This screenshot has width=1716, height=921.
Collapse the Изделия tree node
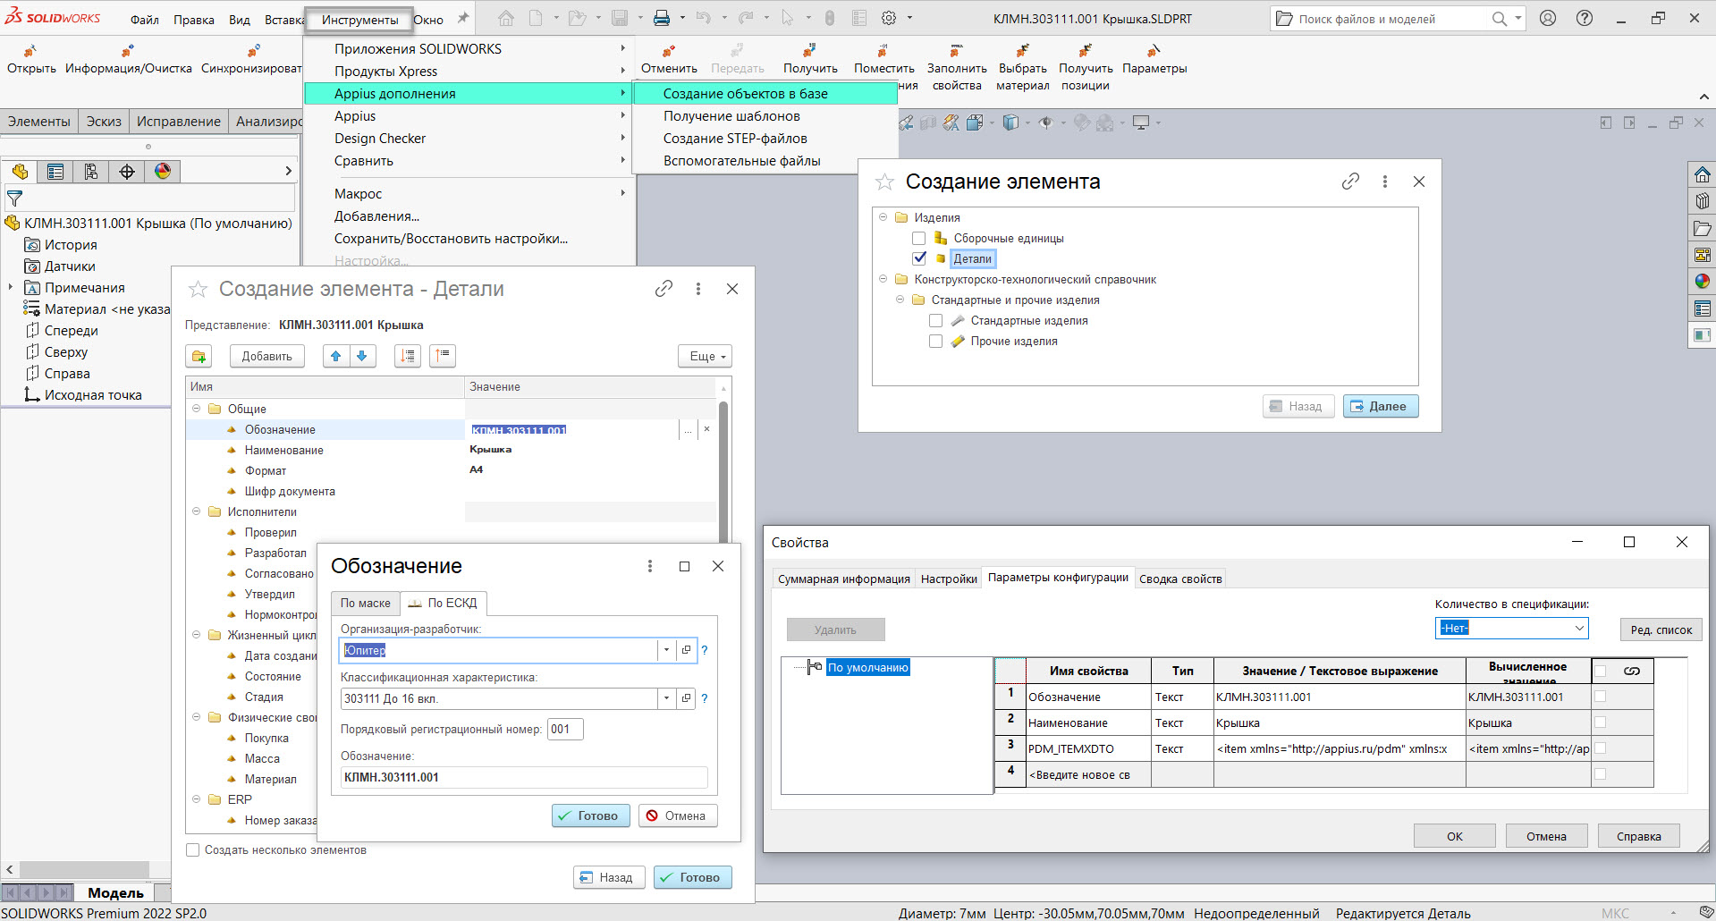tap(883, 217)
